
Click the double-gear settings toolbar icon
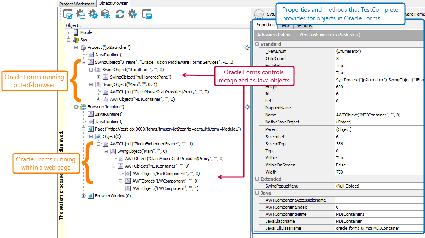pos(94,13)
